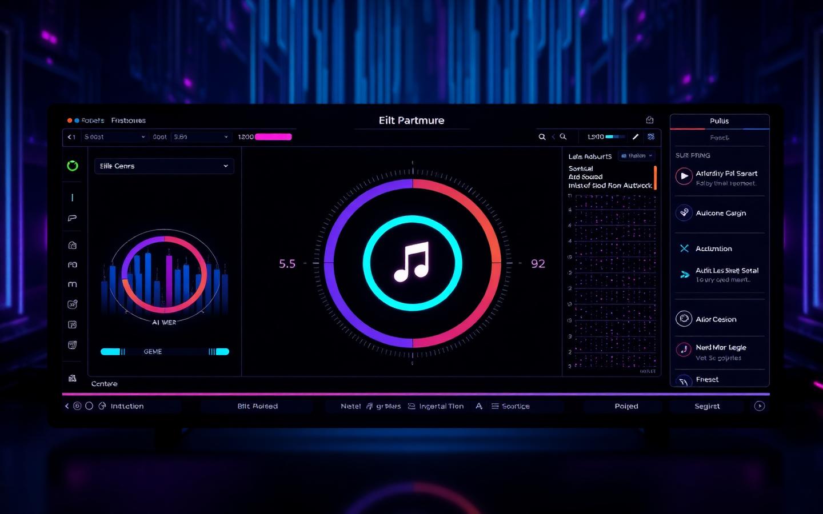Screen dimensions: 823x514
Task: Click the magenta bar next to 1200
Action: (273, 137)
